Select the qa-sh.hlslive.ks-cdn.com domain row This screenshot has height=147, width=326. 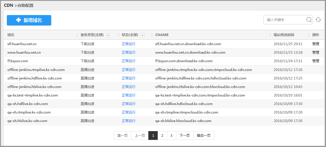click(x=27, y=121)
